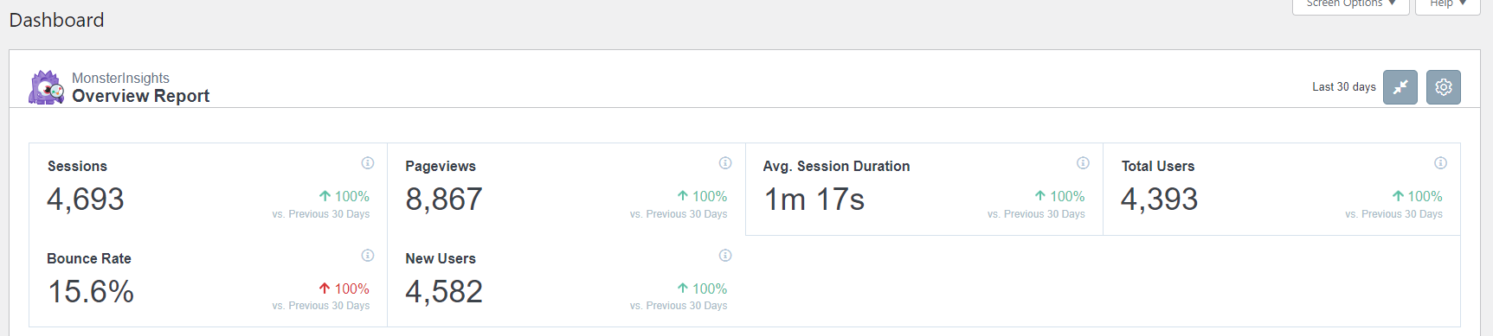Show the info tooltip for Bounce Rate

[x=368, y=256]
